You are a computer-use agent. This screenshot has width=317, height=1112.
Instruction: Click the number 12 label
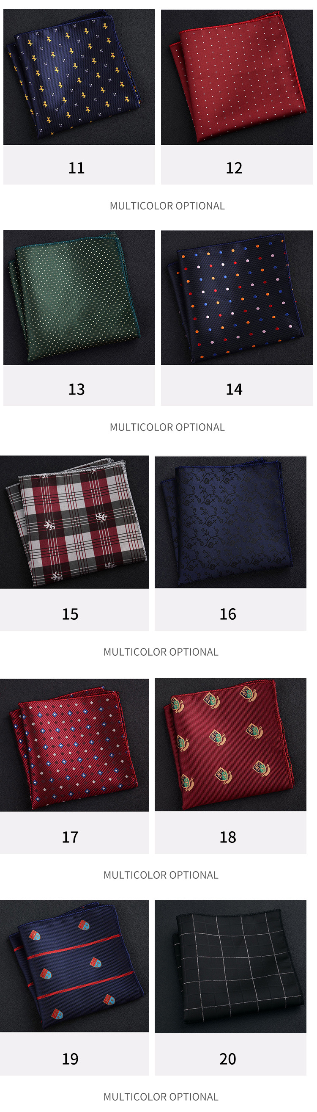tap(234, 168)
